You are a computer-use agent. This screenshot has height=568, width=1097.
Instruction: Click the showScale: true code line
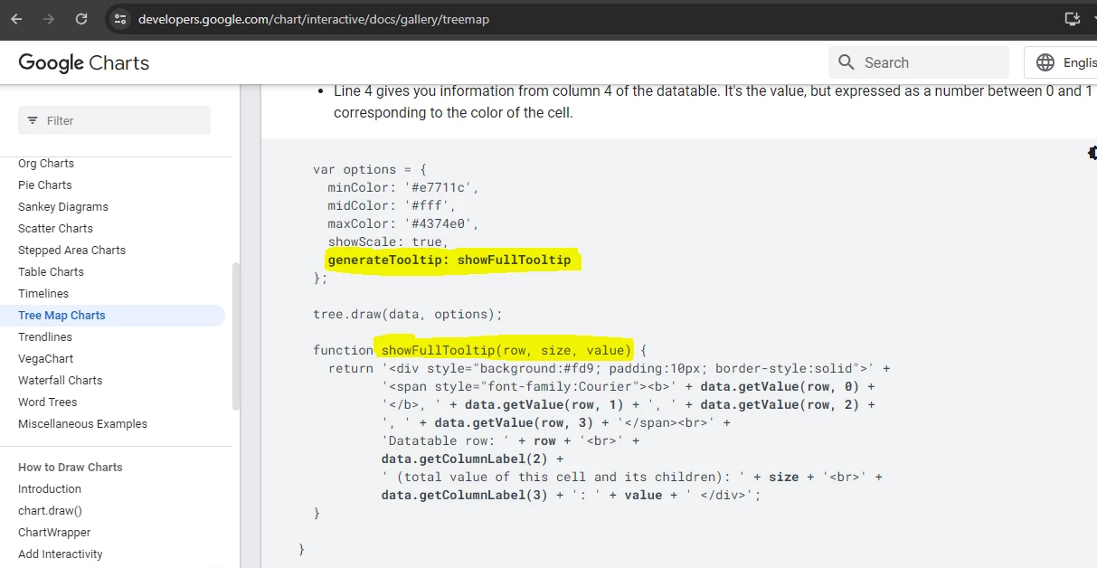click(388, 241)
